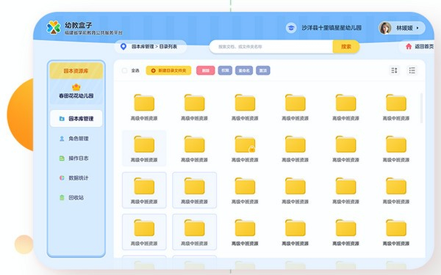Click the 幼教盒子 colorful logo icon
The width and height of the screenshot is (441, 275).
54,28
